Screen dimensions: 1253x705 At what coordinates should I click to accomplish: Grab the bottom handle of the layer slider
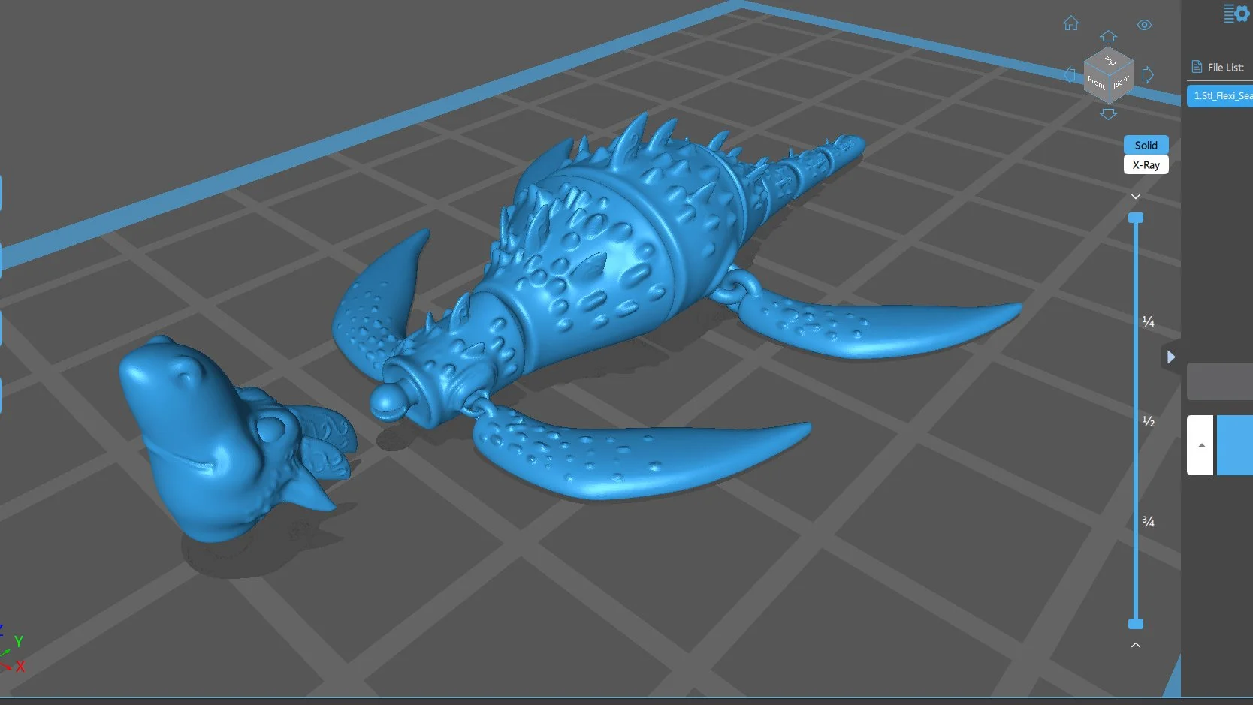(1136, 624)
